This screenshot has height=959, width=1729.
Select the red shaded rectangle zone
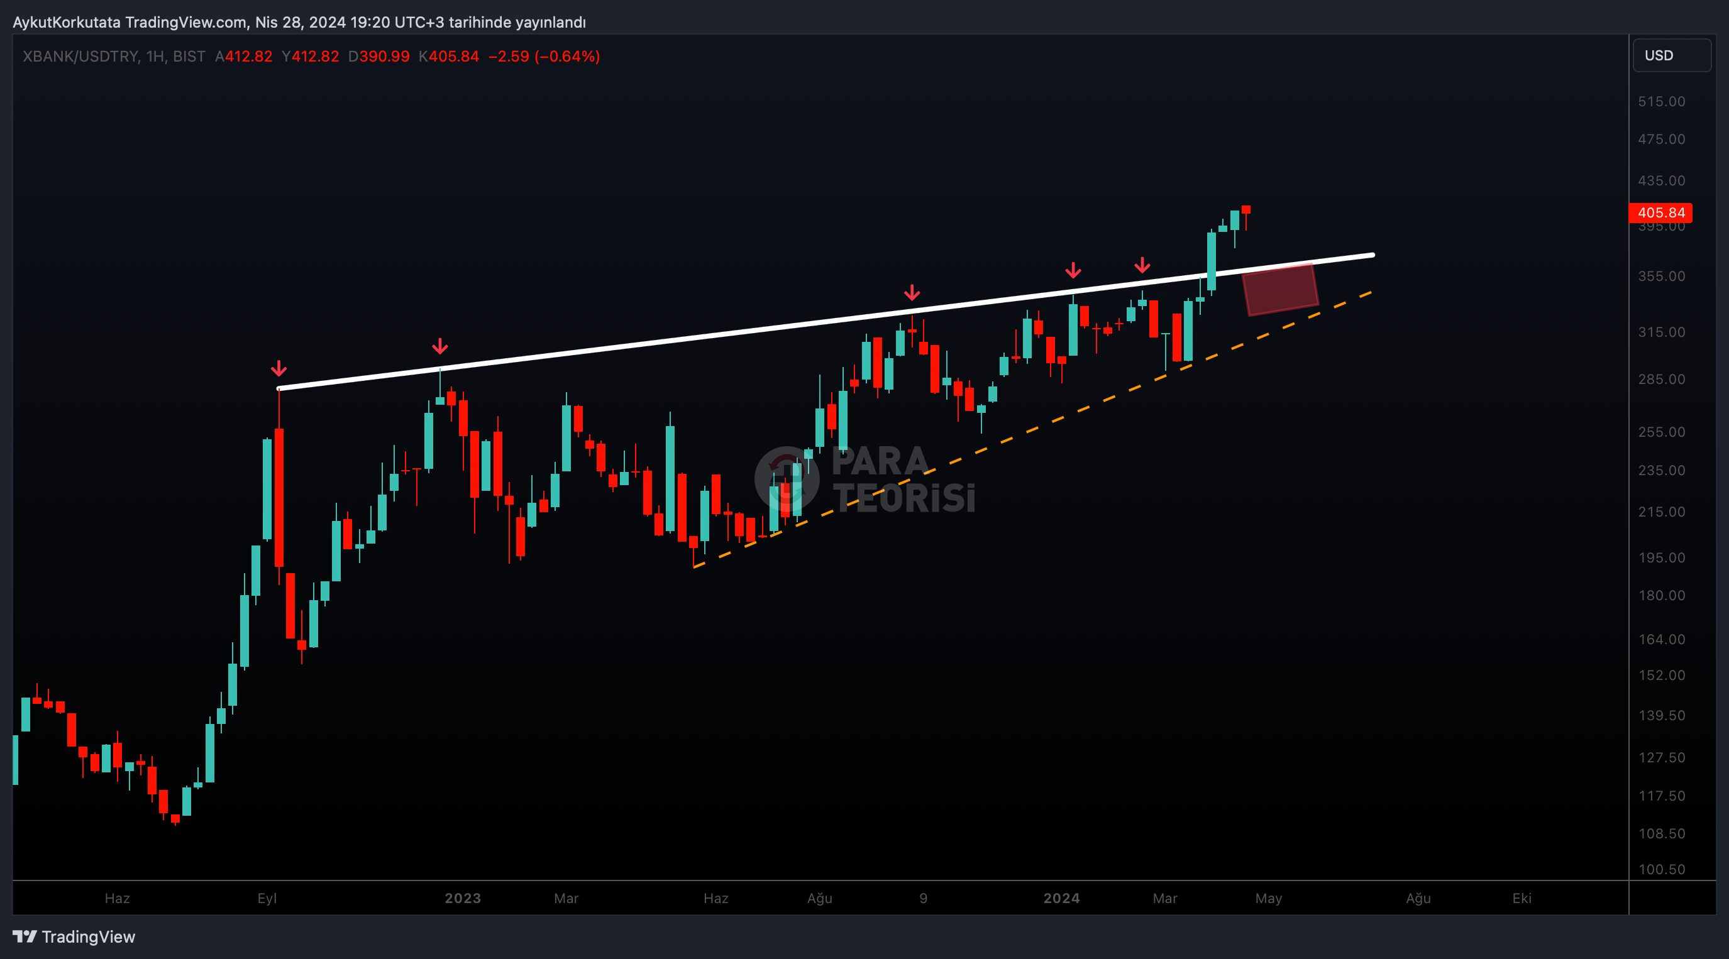[1281, 289]
